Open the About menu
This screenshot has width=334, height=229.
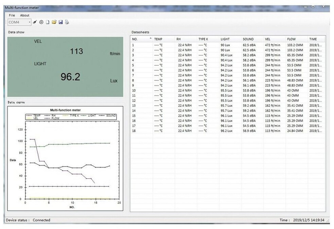(x=24, y=15)
